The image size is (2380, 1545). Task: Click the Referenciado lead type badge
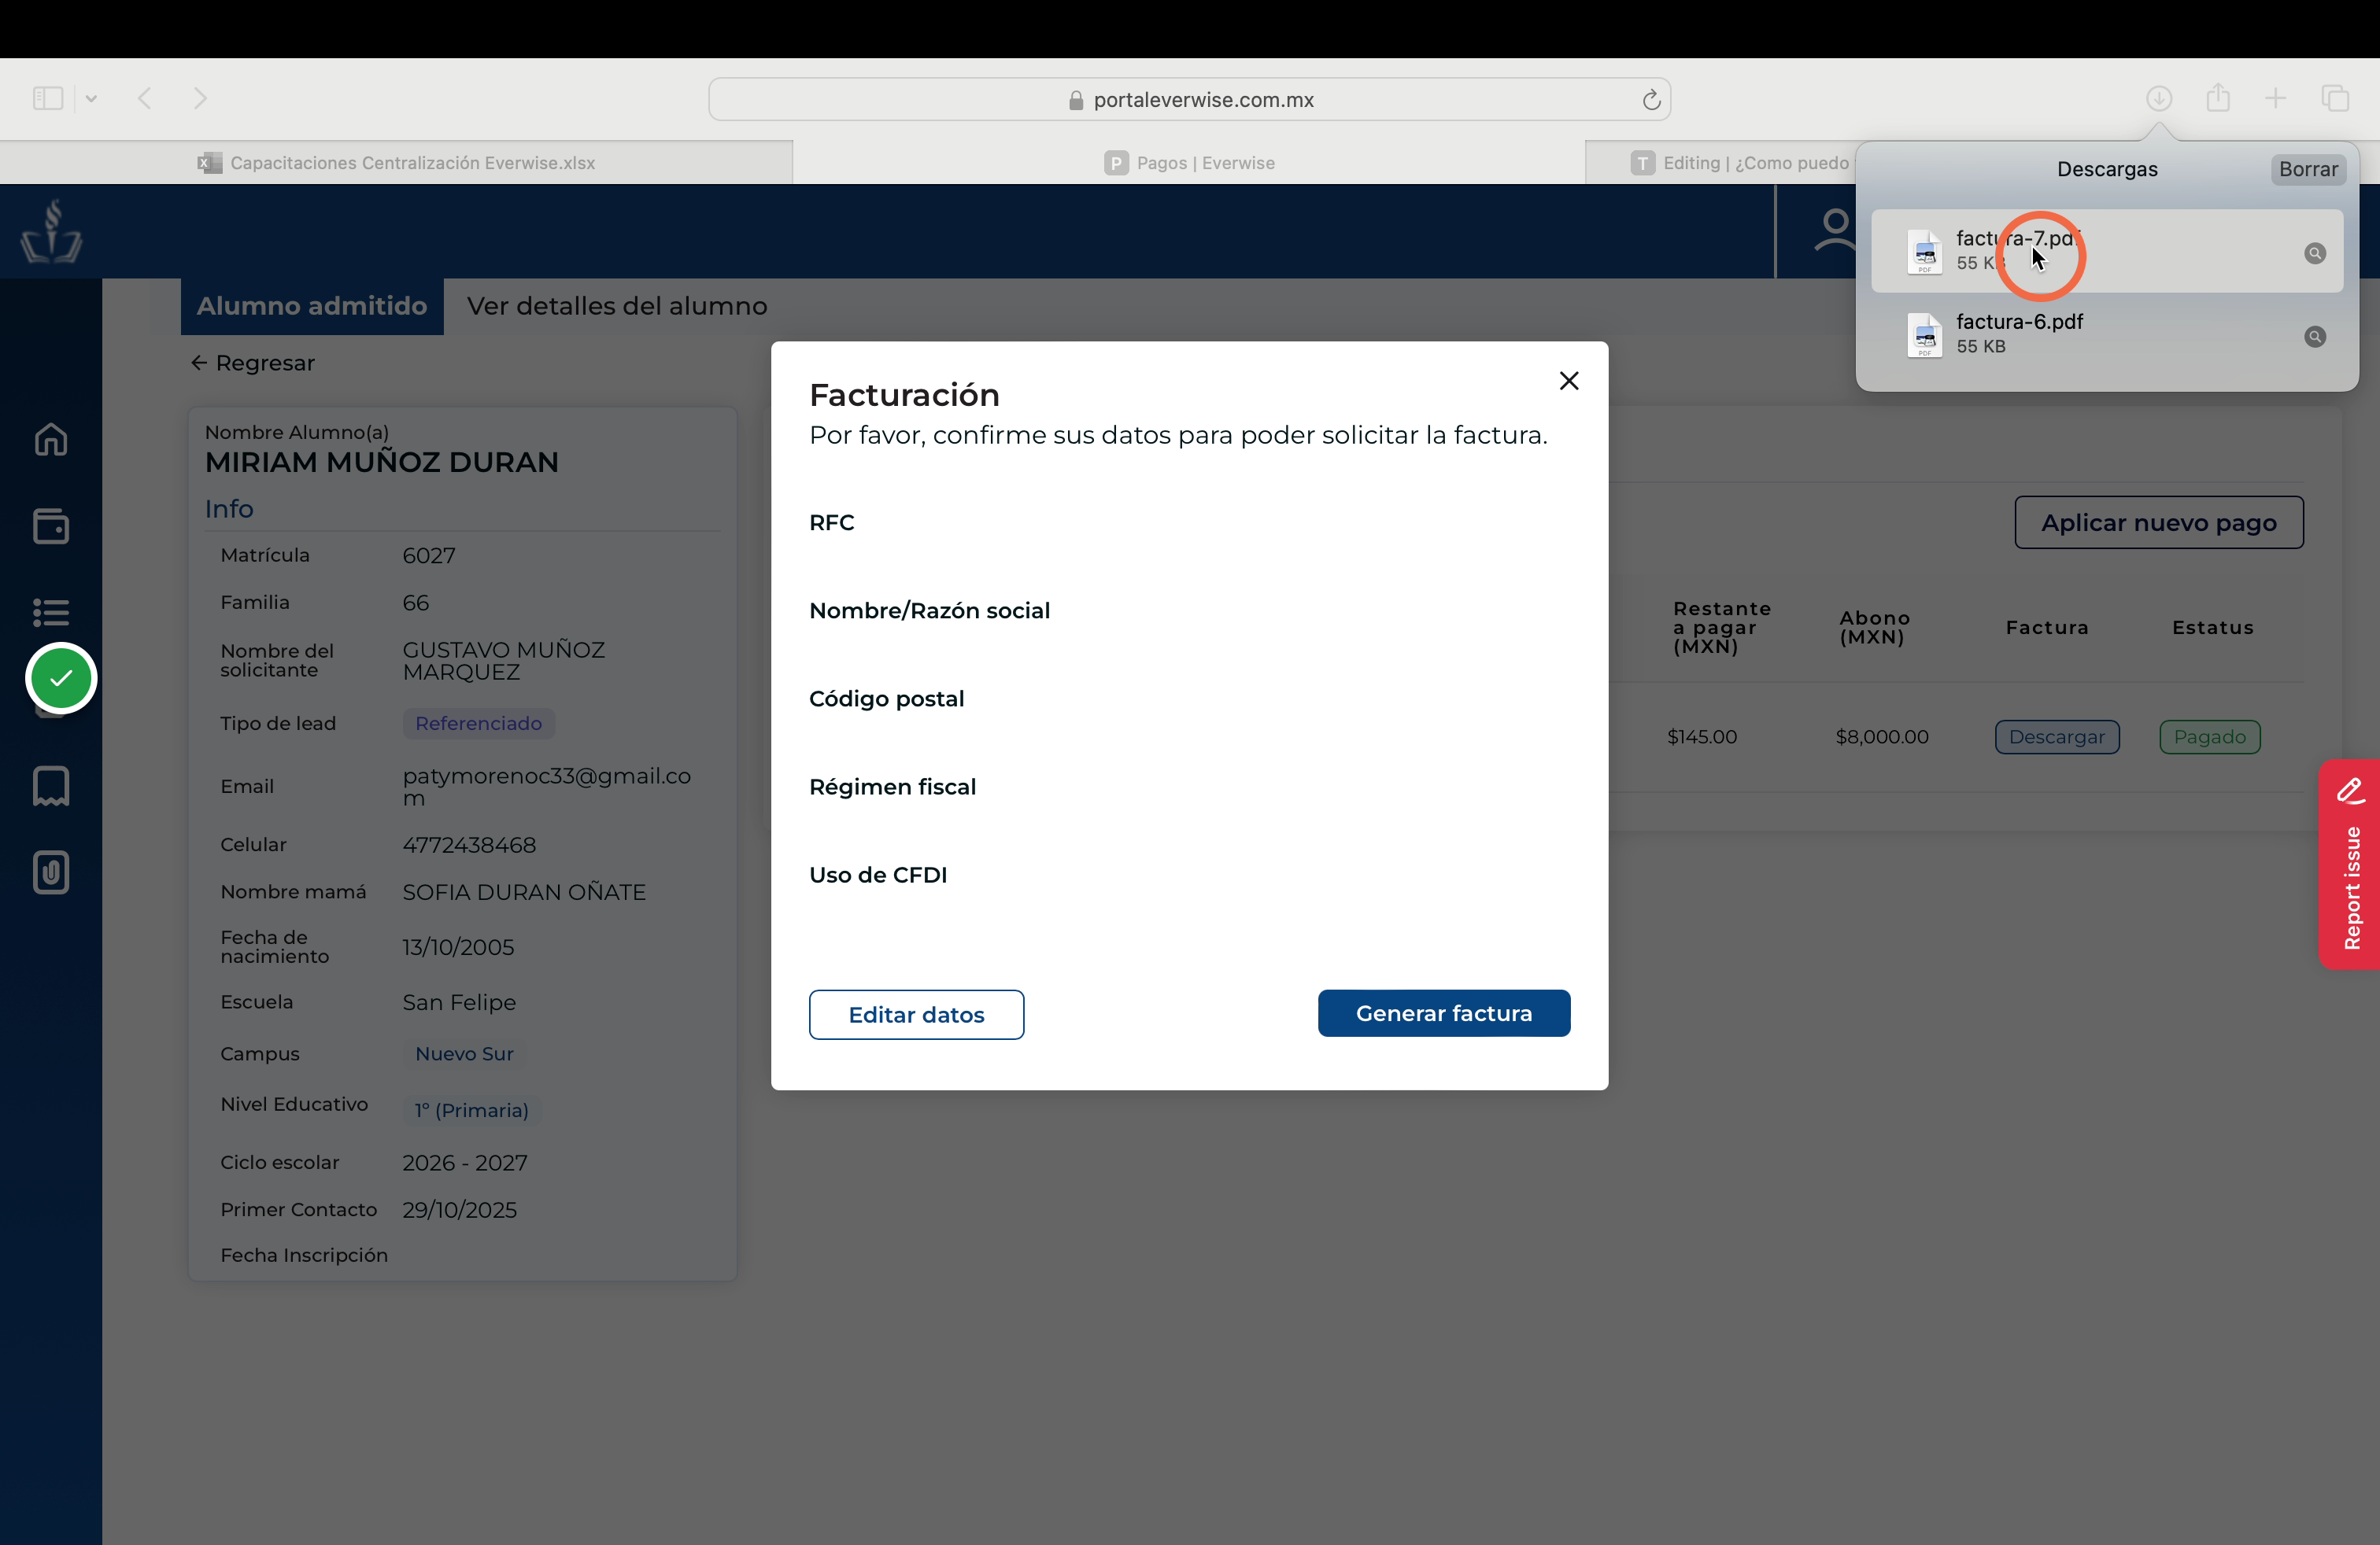tap(479, 724)
